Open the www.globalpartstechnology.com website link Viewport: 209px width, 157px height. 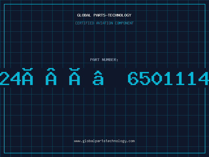(x=104, y=141)
